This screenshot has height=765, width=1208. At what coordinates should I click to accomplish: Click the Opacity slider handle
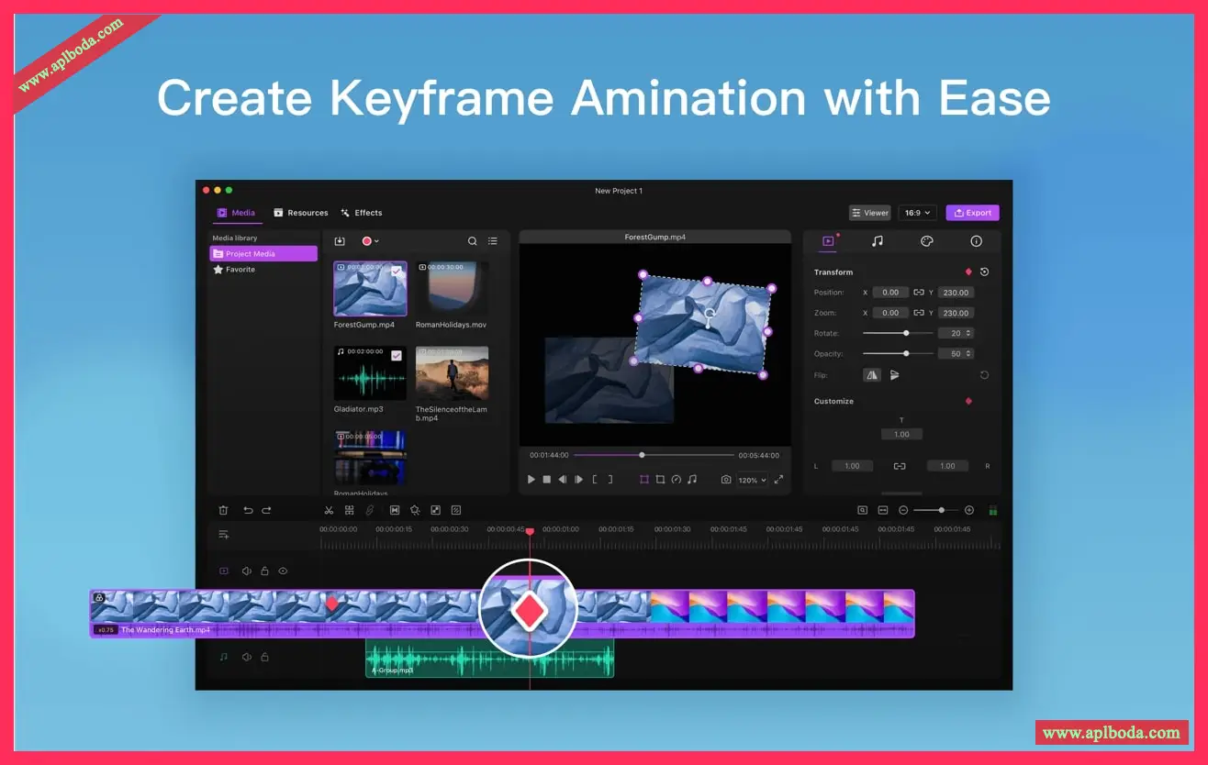906,353
